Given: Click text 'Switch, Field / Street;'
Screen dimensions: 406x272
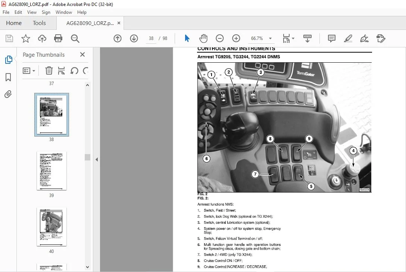Looking at the screenshot, I should point(220,210).
